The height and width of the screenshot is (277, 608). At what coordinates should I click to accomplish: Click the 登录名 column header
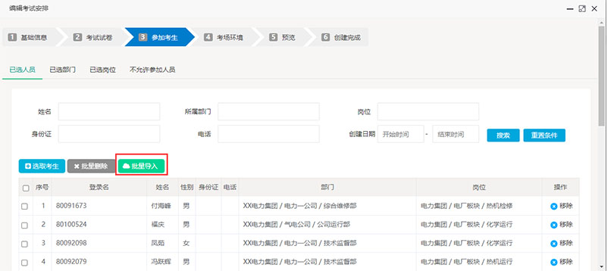(x=99, y=187)
